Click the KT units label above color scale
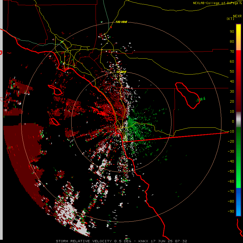The image size is (243, 243). [x=231, y=19]
